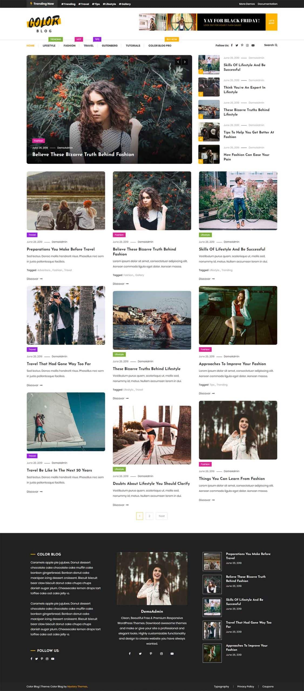Screen dimensions: 304x691
Task: Select the Tutorials navigation item
Action: click(133, 46)
